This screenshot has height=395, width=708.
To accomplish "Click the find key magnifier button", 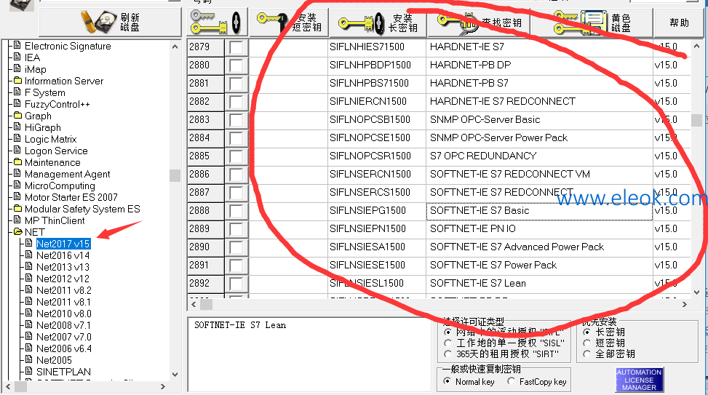I will [479, 22].
